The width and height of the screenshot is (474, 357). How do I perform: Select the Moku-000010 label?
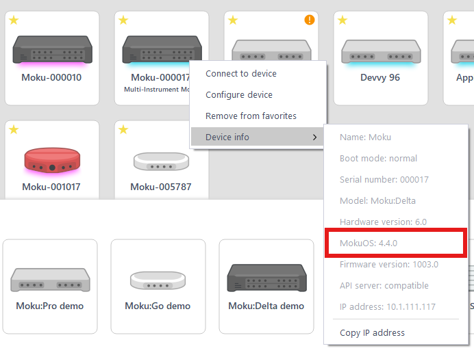(51, 77)
